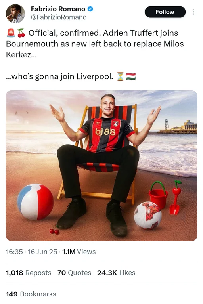Click the red siren emoji
Image resolution: width=203 pixels, height=304 pixels.
tap(11, 33)
